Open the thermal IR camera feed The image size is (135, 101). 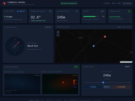click(60, 84)
